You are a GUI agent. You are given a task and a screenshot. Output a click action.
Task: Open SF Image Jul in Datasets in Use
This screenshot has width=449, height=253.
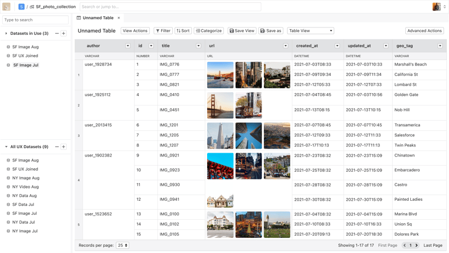tap(26, 65)
